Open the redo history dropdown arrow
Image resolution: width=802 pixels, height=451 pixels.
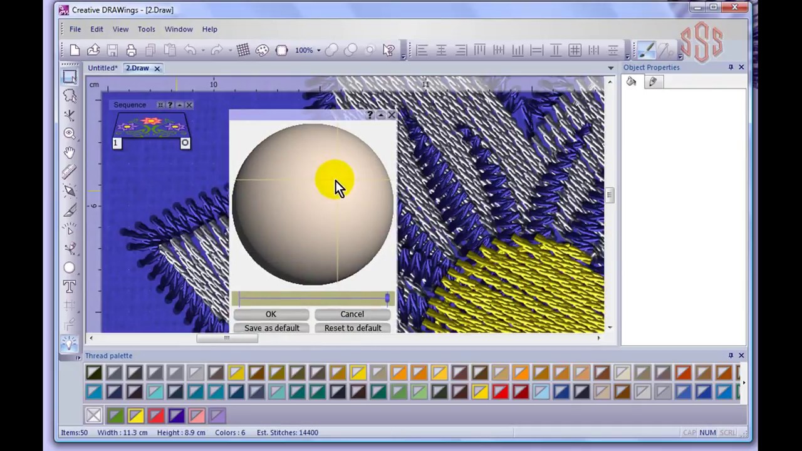coord(230,50)
